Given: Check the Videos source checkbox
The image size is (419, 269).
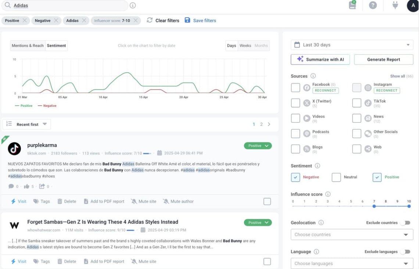Looking at the screenshot, I should (296, 118).
